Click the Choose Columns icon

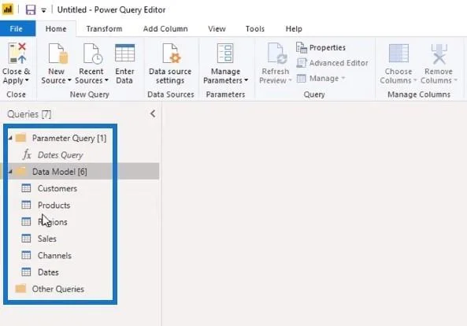click(x=398, y=54)
